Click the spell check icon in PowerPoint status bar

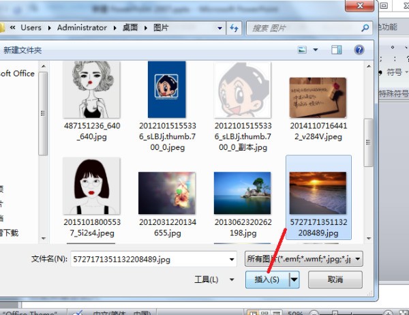pos(78,313)
